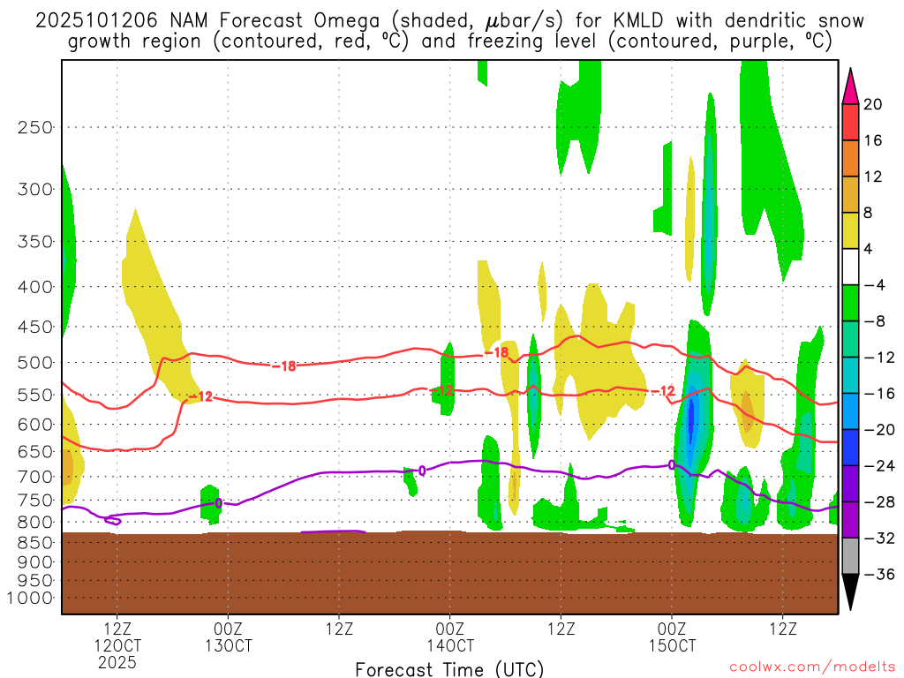This screenshot has width=904, height=678.
Task: Click the 250 pressure axis label
Action: tap(35, 127)
